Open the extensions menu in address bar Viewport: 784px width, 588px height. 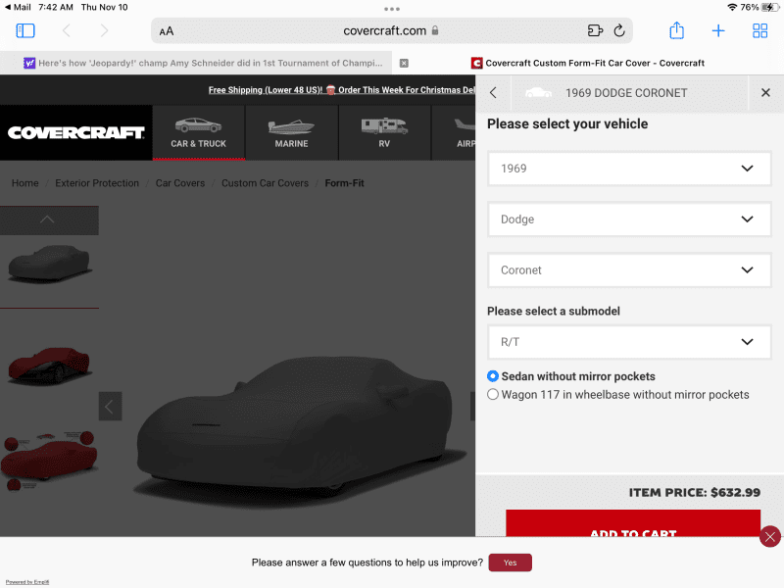595,31
